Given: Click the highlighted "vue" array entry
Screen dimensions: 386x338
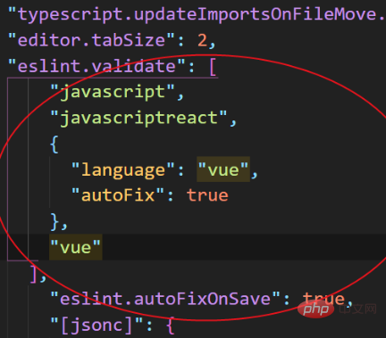Looking at the screenshot, I should (x=76, y=247).
